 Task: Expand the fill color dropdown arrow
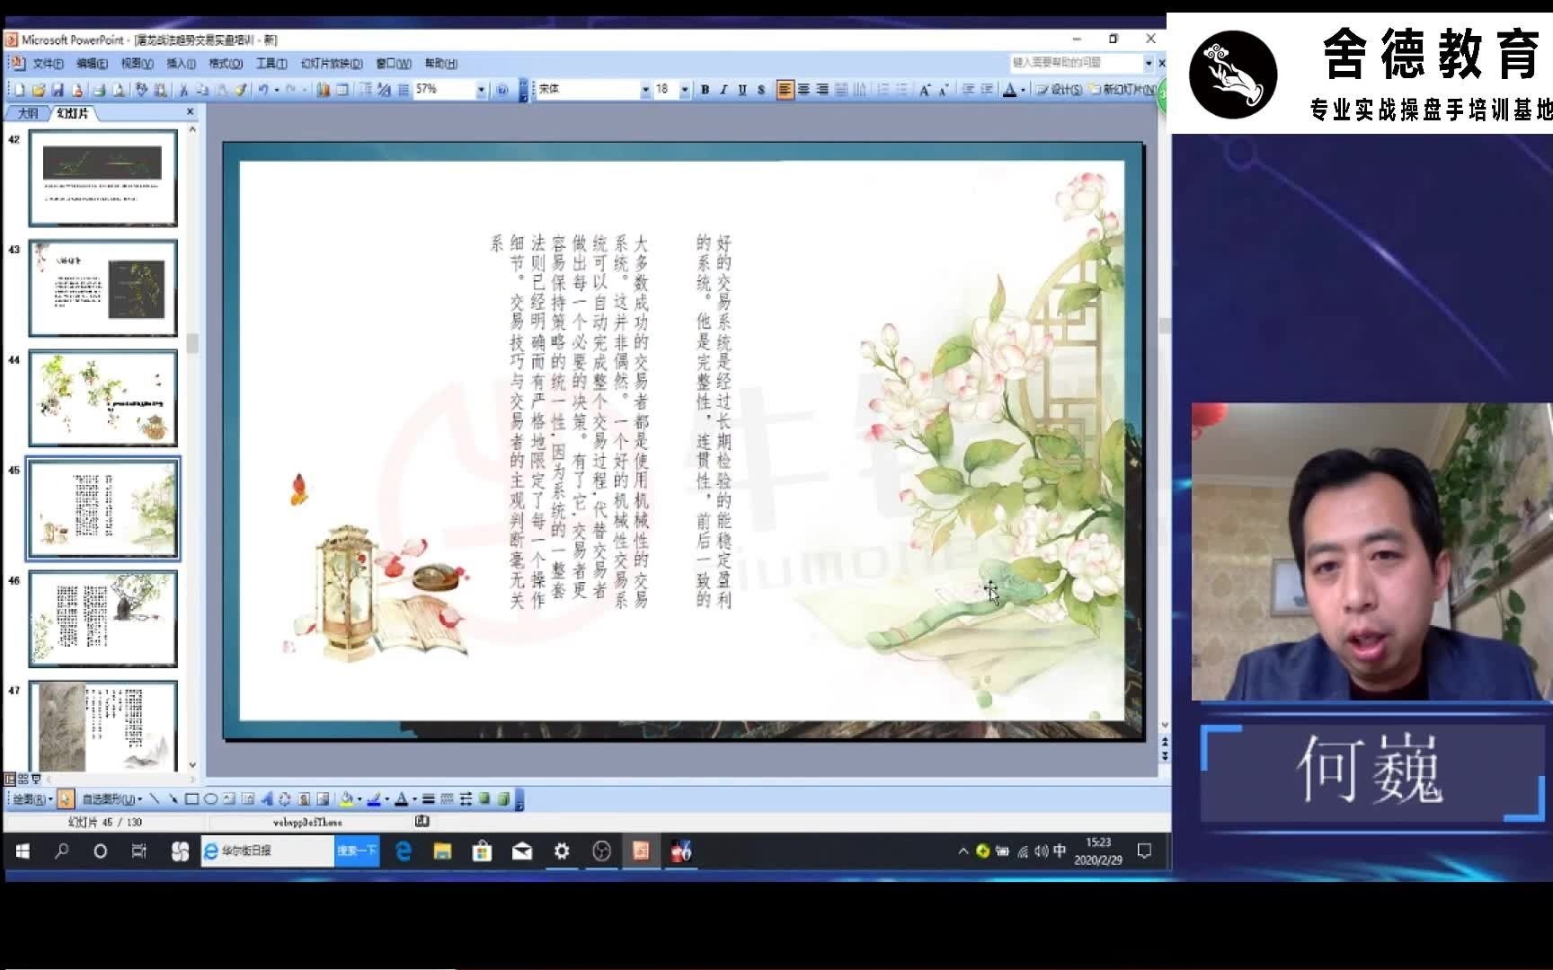pyautogui.click(x=359, y=799)
